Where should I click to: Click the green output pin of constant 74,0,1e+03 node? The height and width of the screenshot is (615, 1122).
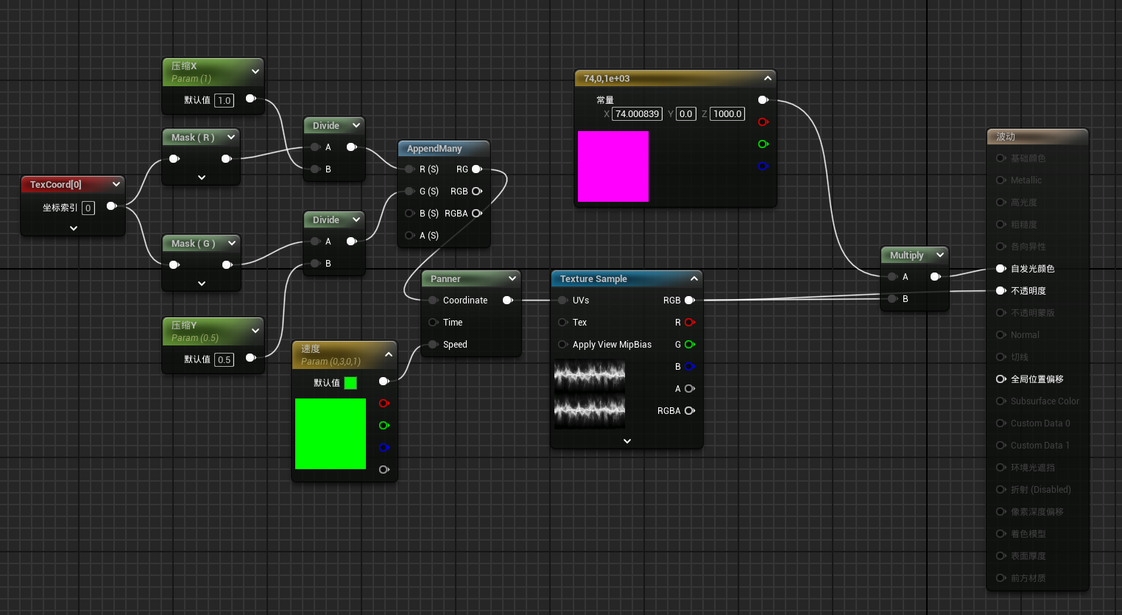pyautogui.click(x=763, y=144)
